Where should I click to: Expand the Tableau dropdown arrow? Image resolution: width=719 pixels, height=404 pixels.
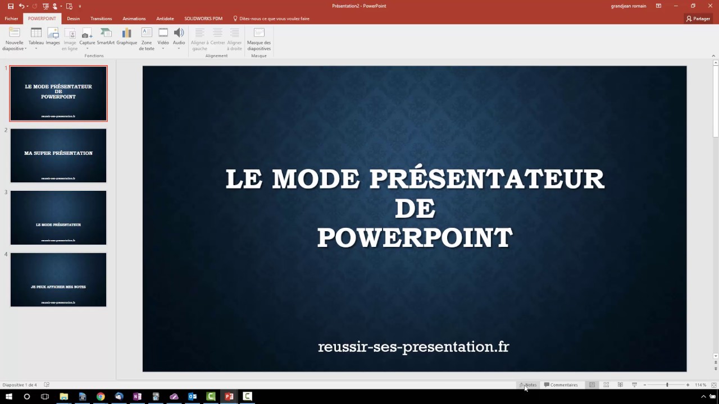(x=36, y=48)
